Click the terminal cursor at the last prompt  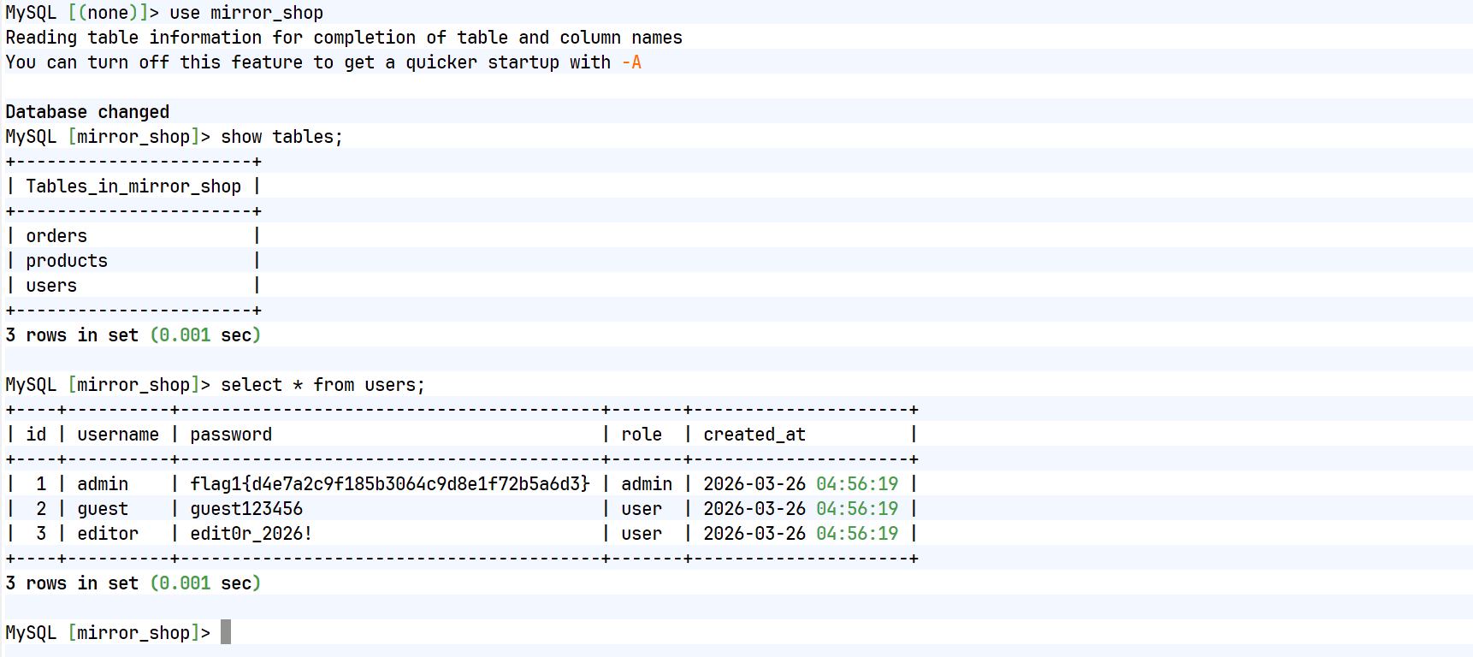coord(226,632)
